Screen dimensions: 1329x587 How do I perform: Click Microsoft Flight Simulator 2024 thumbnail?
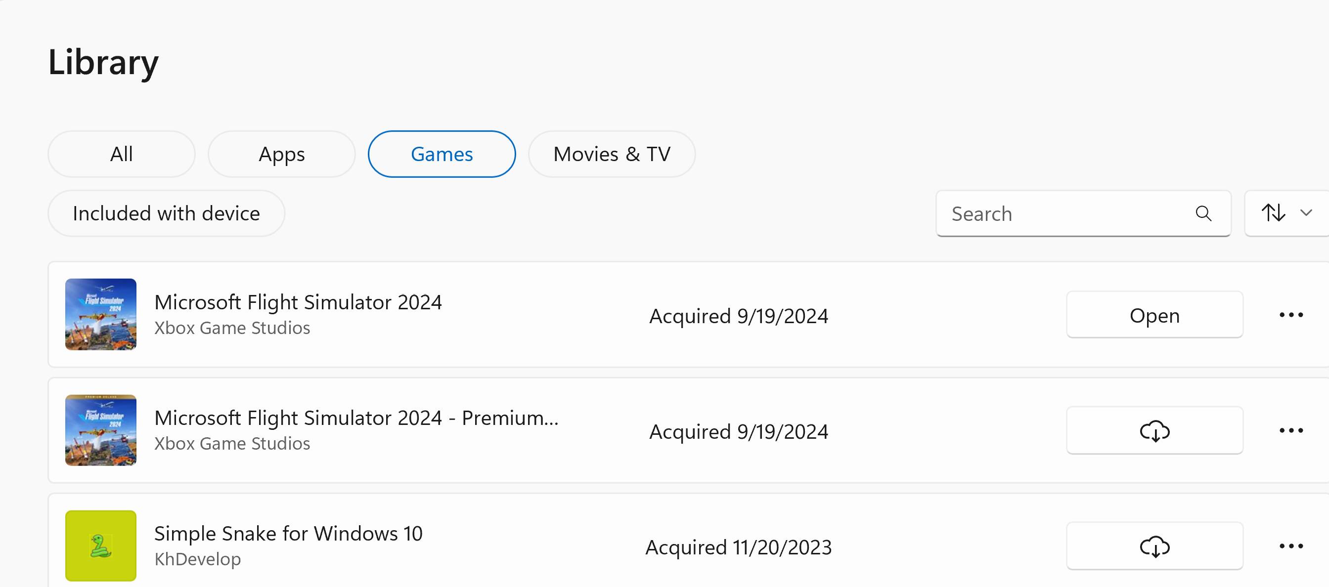tap(100, 314)
